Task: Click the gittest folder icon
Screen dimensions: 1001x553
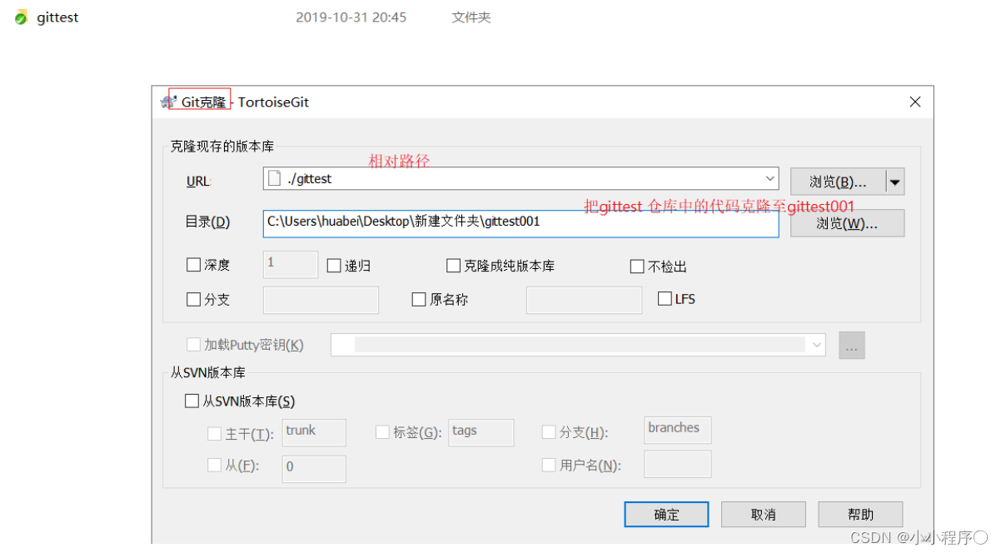Action: pos(22,17)
